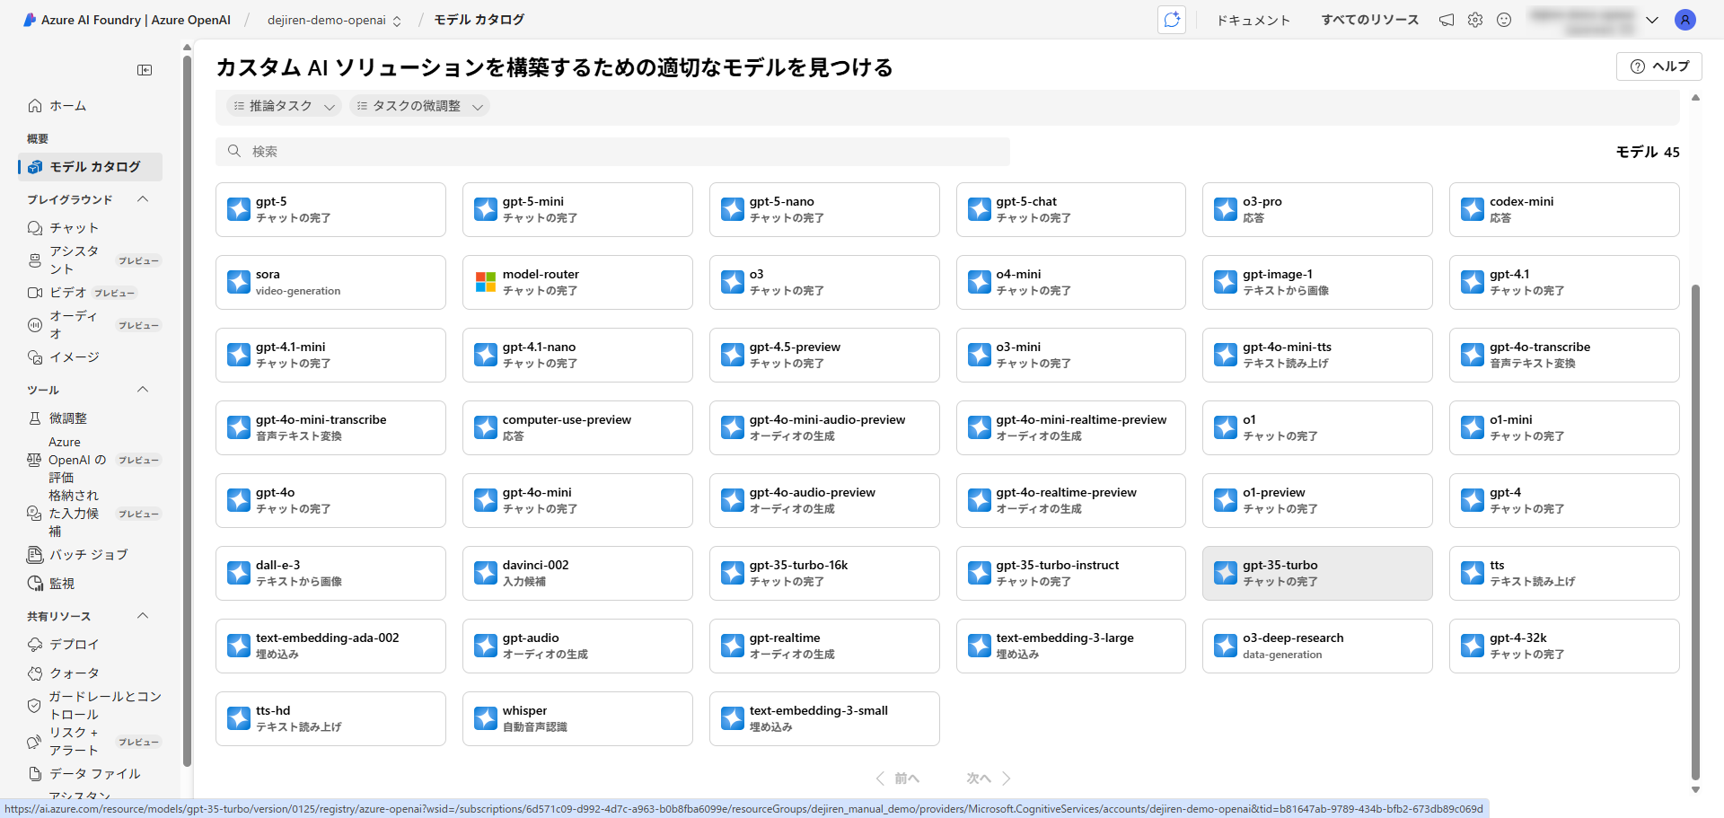
Task: Open the gpt-4.5-preview model card
Action: (824, 355)
